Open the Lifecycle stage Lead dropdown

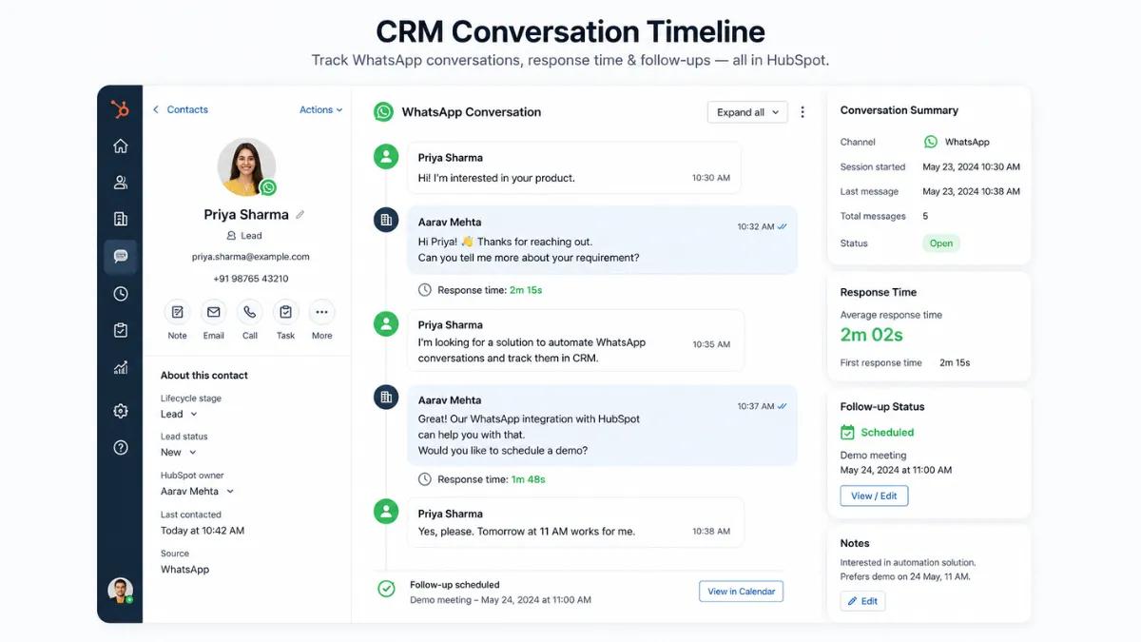pos(179,414)
